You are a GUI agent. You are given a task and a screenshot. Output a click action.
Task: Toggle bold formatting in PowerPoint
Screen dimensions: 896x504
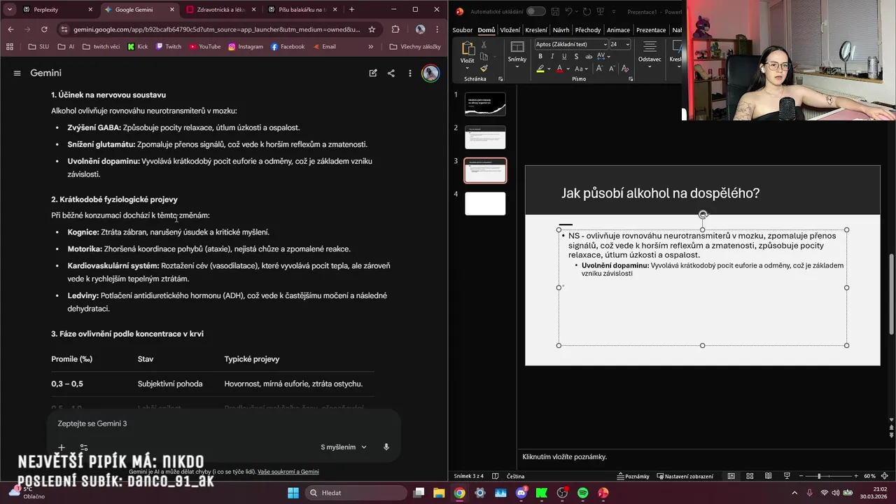pyautogui.click(x=540, y=56)
